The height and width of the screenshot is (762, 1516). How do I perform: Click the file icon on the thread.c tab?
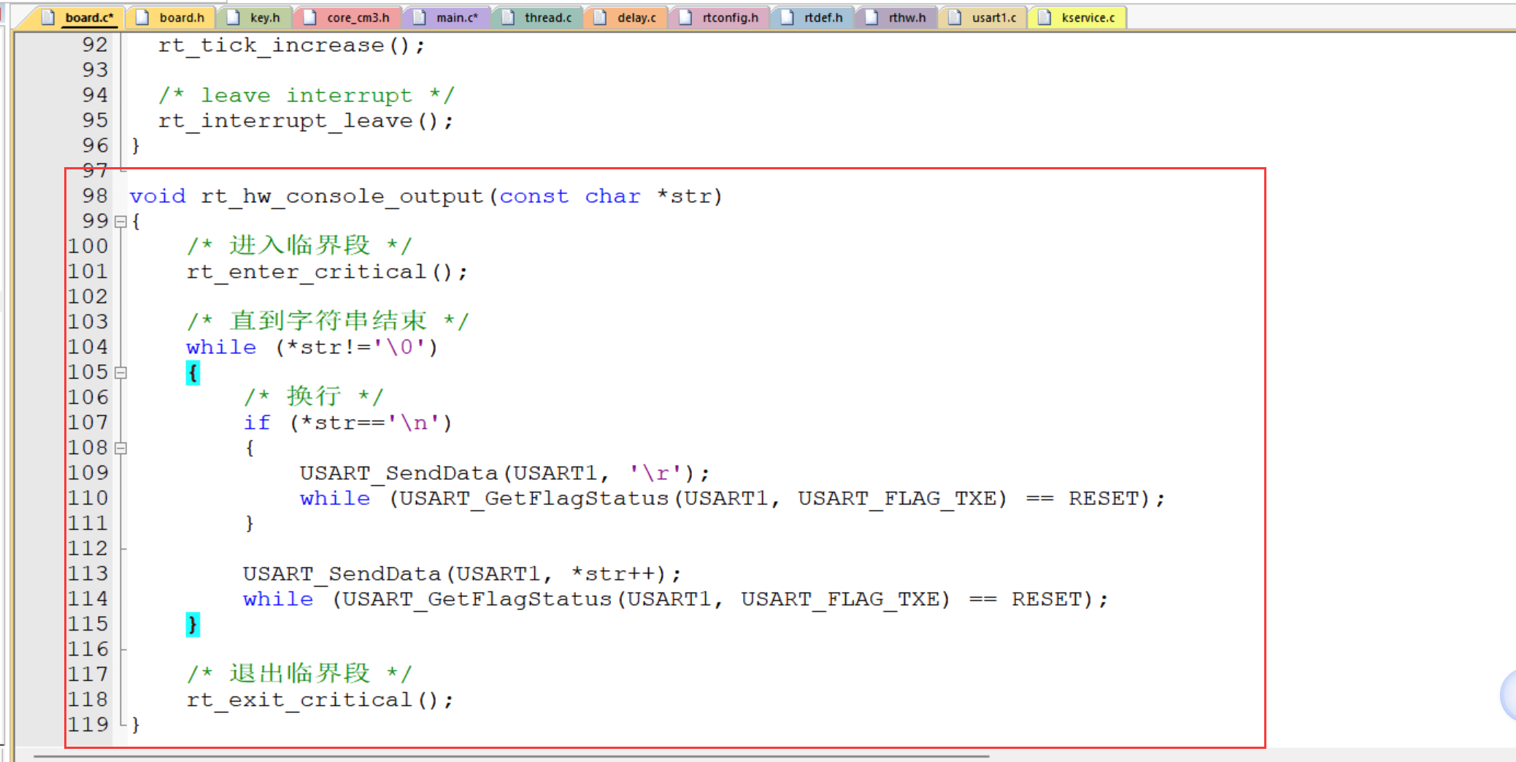click(x=508, y=18)
